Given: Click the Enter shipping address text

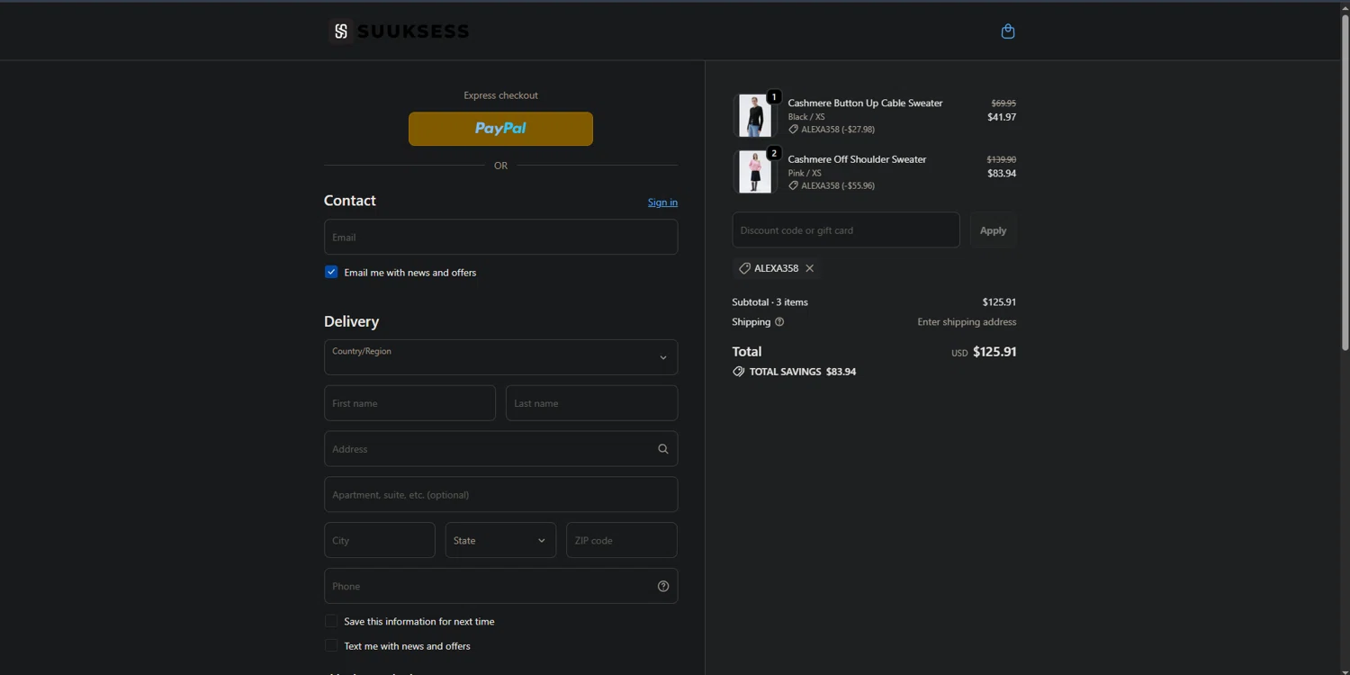Looking at the screenshot, I should coord(967,322).
